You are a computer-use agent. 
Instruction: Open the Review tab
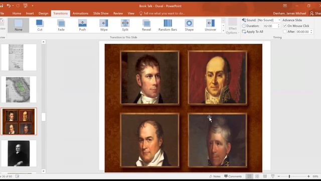point(118,14)
